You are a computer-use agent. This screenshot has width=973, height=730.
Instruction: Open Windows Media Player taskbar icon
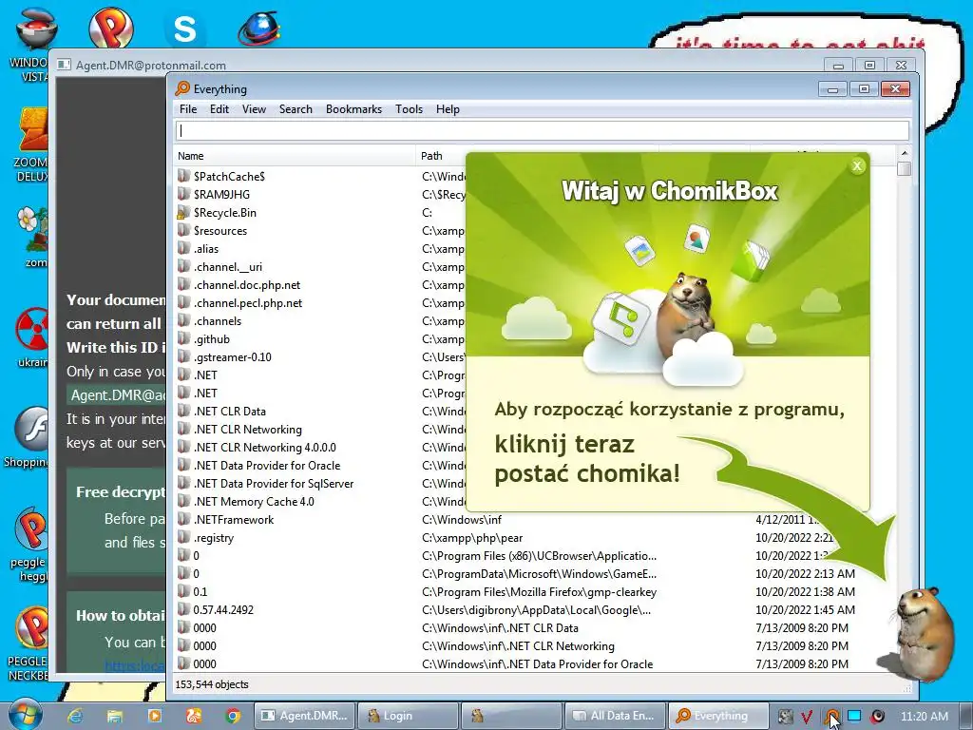(x=154, y=716)
